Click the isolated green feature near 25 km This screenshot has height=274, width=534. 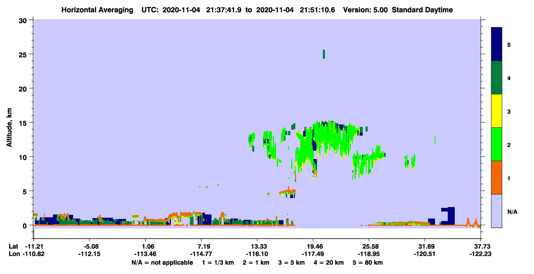pos(324,54)
